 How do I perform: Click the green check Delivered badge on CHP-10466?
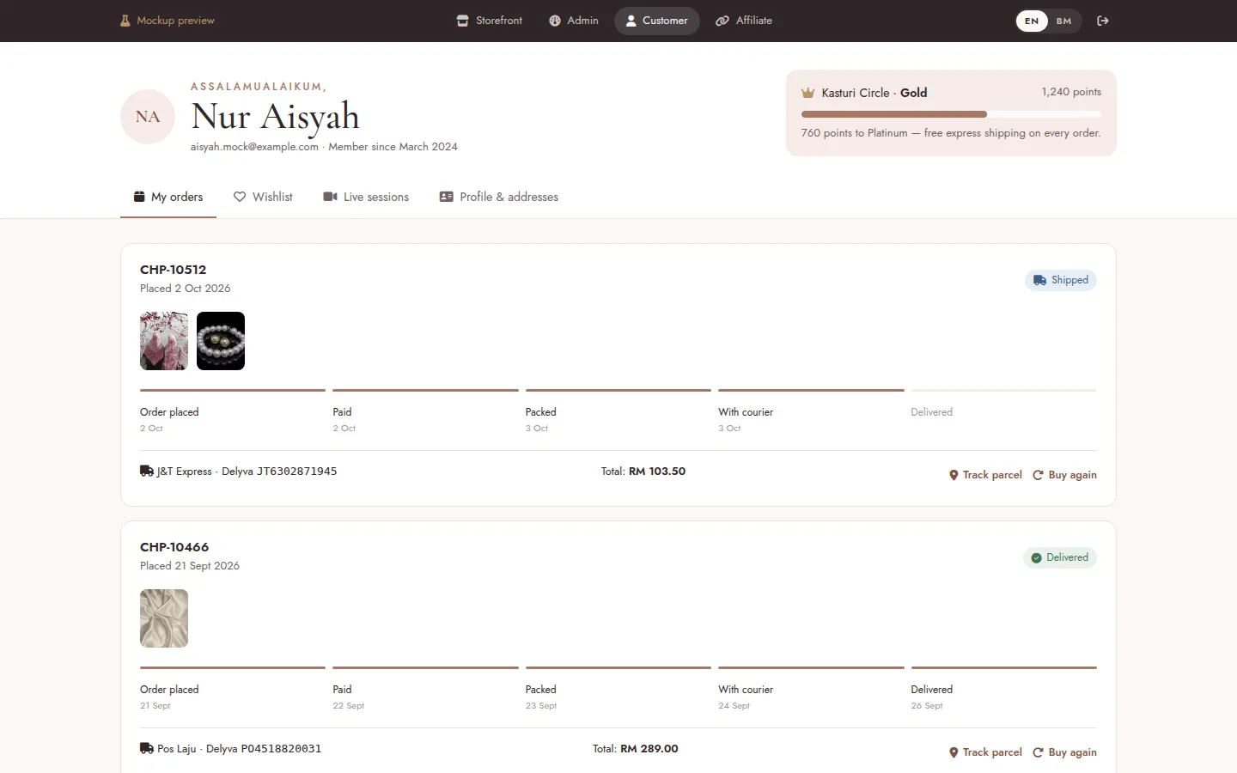point(1060,557)
